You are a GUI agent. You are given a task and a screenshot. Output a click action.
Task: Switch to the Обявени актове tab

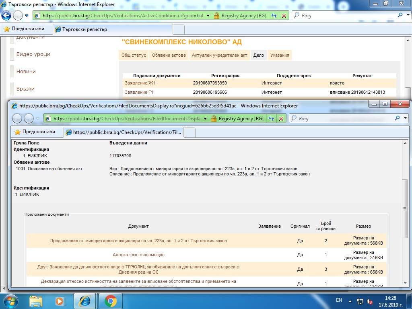pyautogui.click(x=169, y=55)
